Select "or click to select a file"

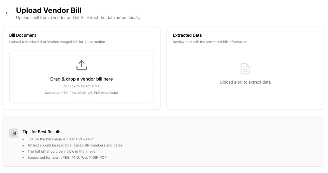tap(82, 86)
